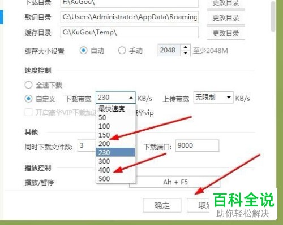Click the 其他 section heading
This screenshot has width=283, height=225.
pos(31,133)
